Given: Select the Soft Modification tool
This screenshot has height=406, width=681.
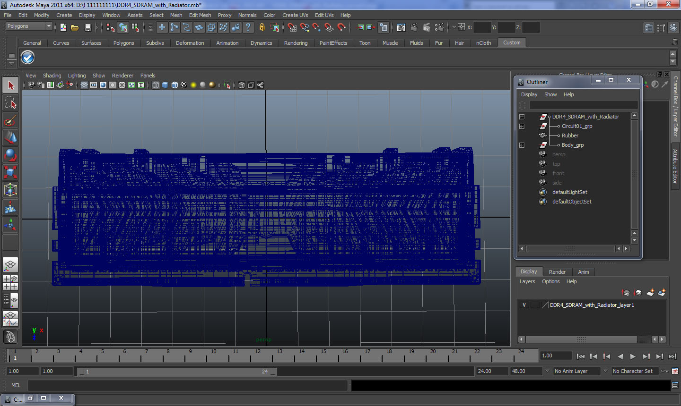Looking at the screenshot, I should [10, 207].
